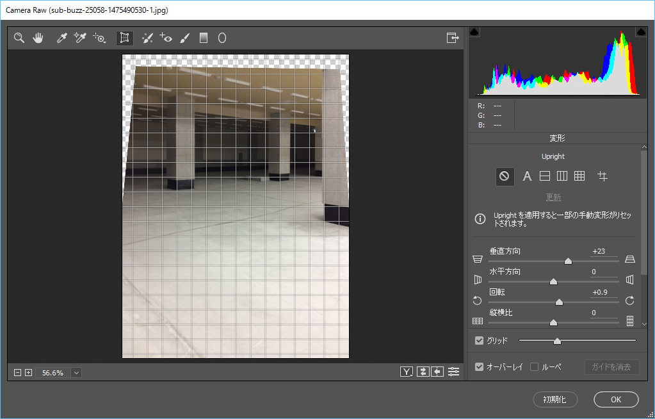Select the Transform tool
This screenshot has height=419, width=655.
pos(124,38)
